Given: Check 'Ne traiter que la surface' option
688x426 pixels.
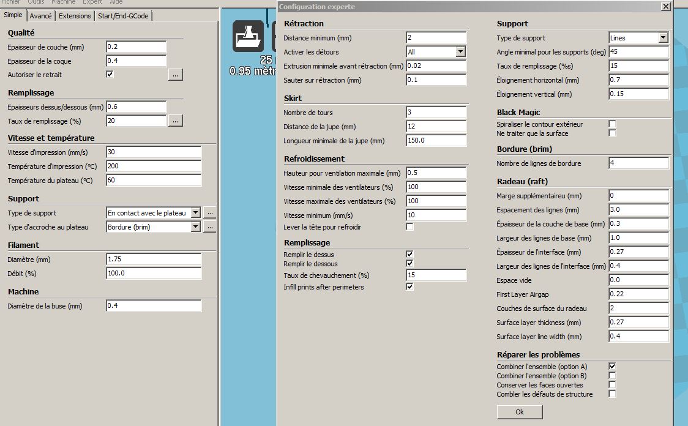Looking at the screenshot, I should click(613, 133).
